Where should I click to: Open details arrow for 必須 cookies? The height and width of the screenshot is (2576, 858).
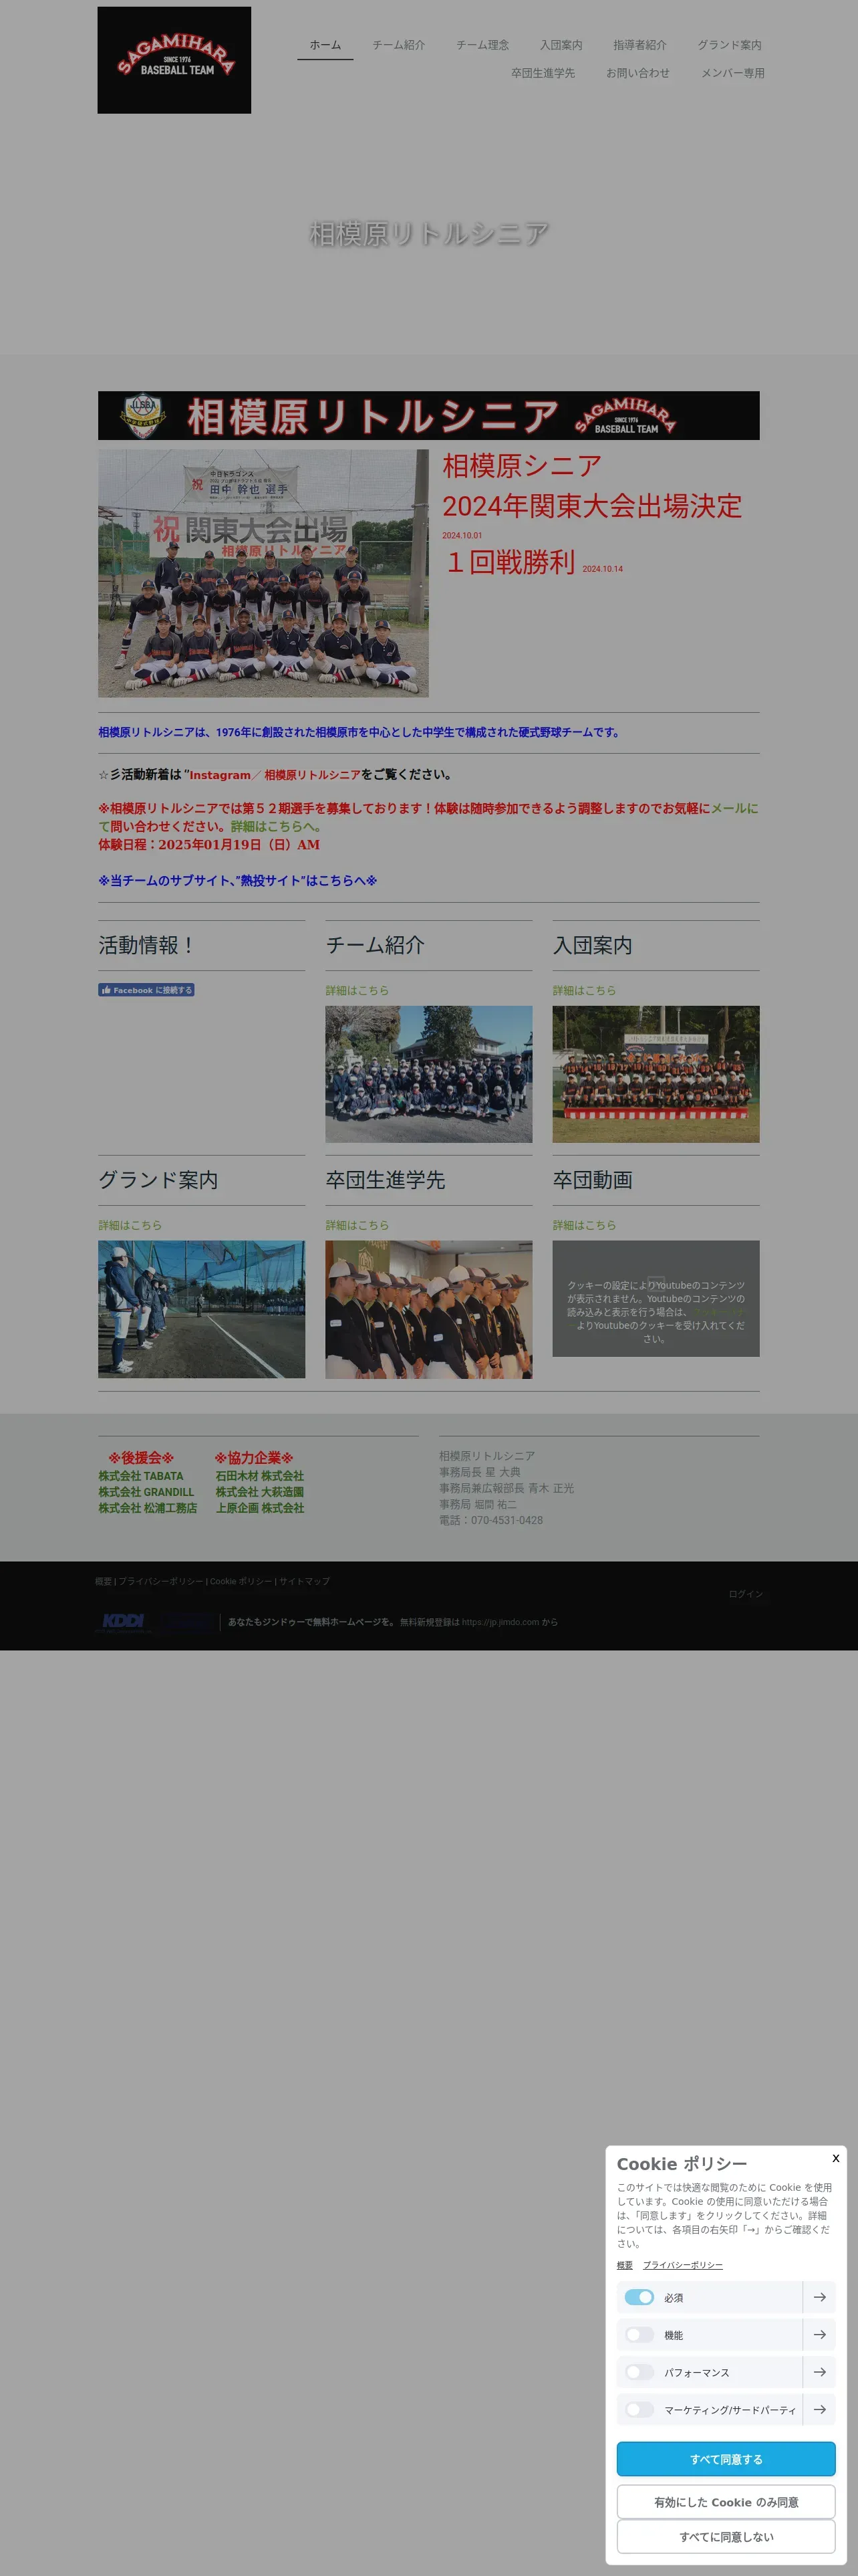(819, 2297)
